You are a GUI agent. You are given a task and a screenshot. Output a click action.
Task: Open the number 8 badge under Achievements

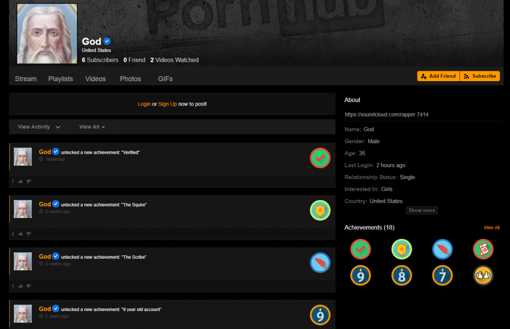(x=401, y=275)
